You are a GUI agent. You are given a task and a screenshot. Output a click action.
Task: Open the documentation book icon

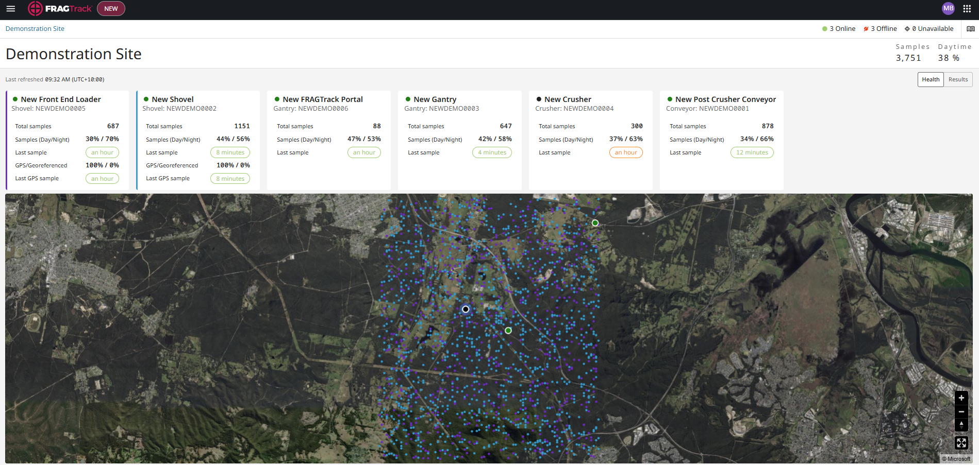click(x=971, y=29)
